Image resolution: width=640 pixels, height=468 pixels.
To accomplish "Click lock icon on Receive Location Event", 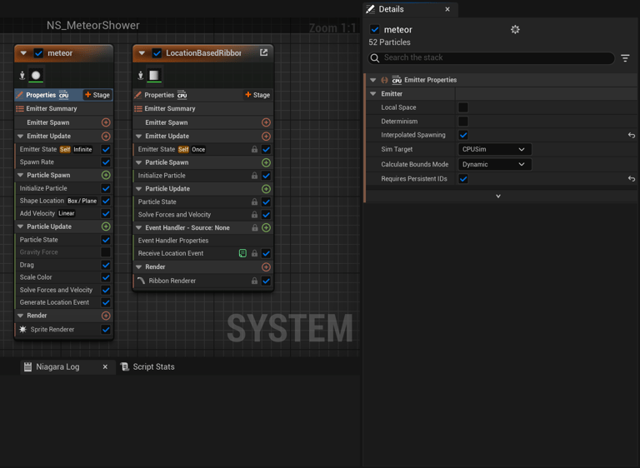I will tap(254, 253).
